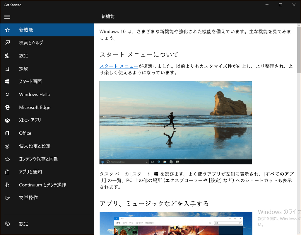Click the アプリ、ミュージックなどを入手する heading

(154, 204)
